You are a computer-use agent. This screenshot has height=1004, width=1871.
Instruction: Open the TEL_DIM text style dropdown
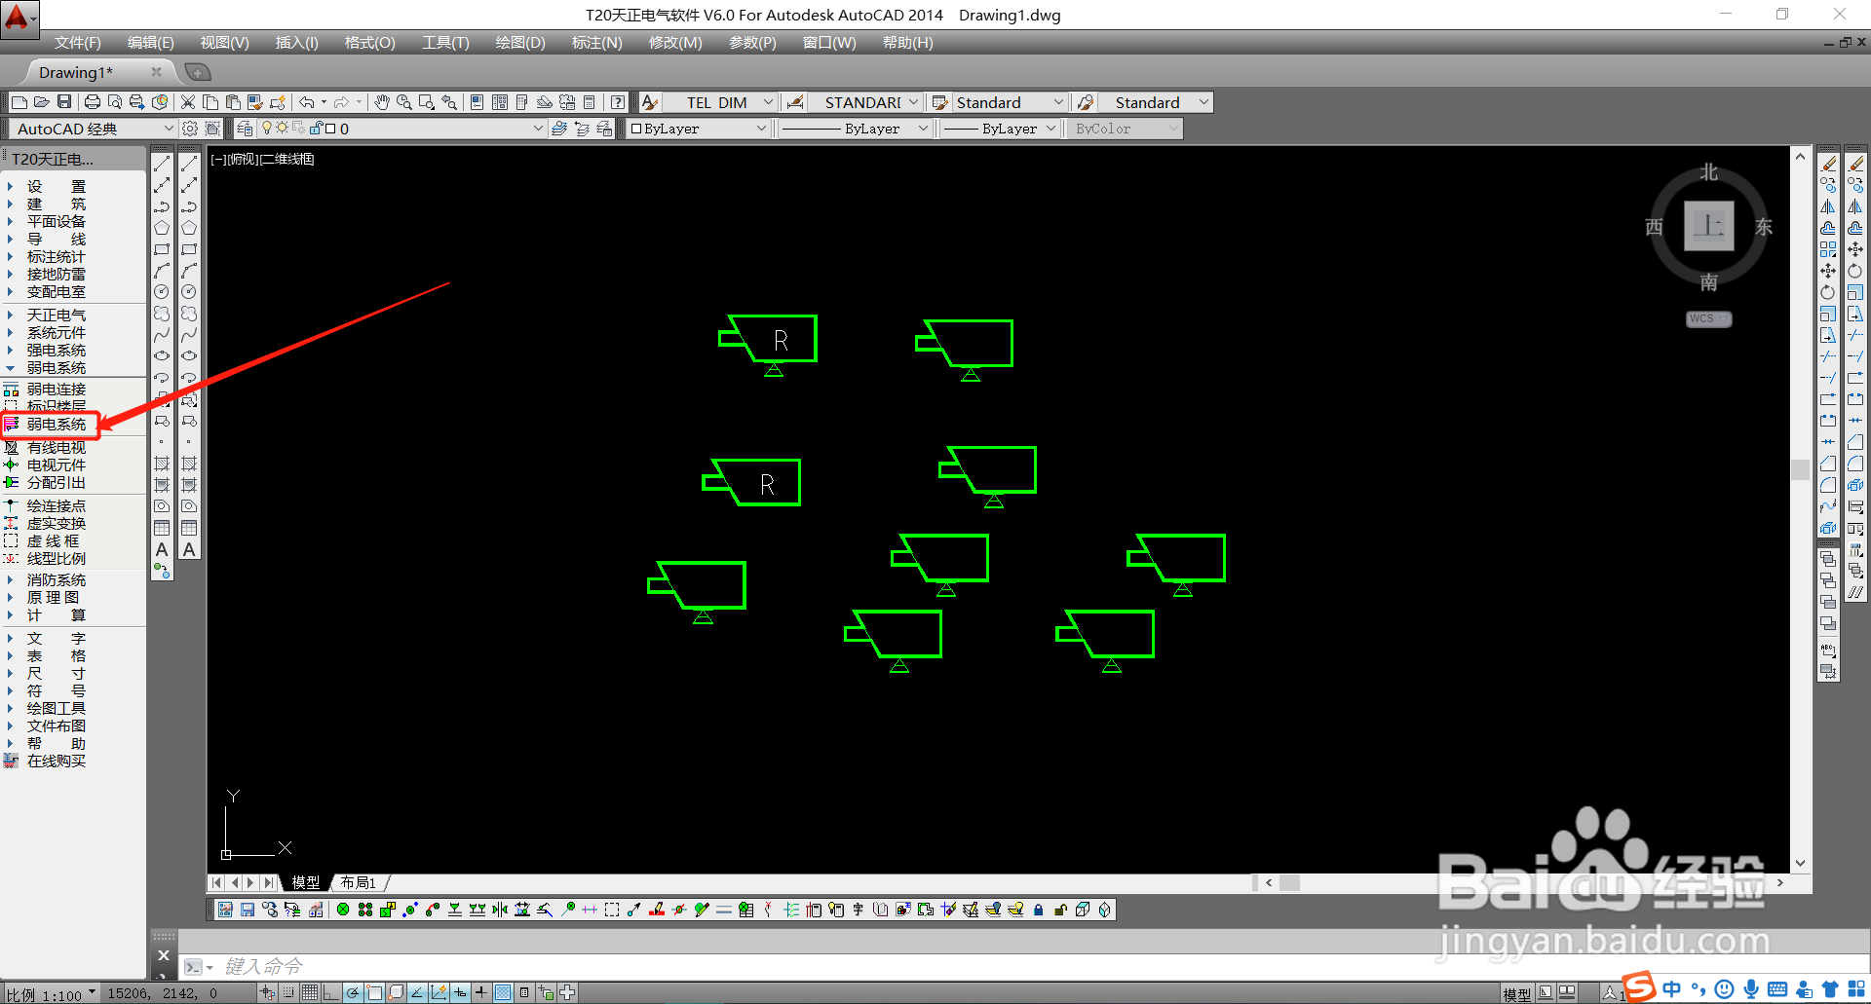click(719, 102)
